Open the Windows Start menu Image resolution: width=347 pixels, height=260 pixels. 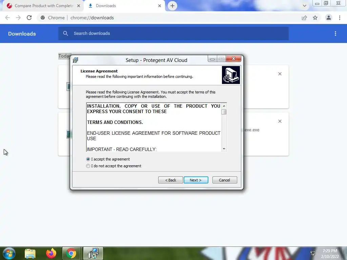(x=9, y=253)
